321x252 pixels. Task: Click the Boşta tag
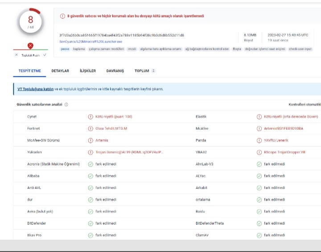(x=237, y=49)
